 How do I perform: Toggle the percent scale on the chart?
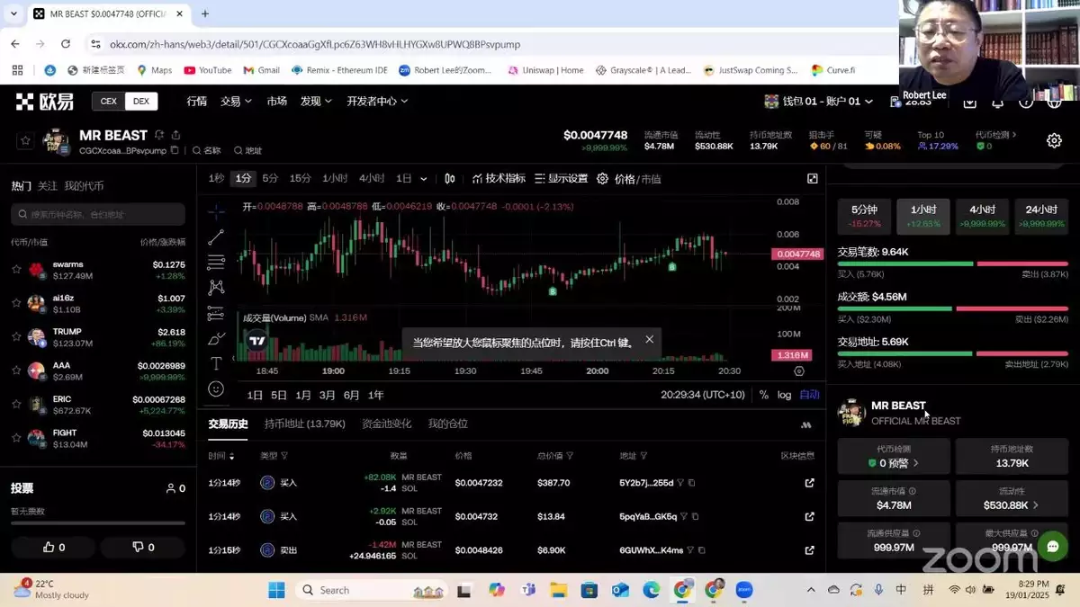[x=764, y=395]
